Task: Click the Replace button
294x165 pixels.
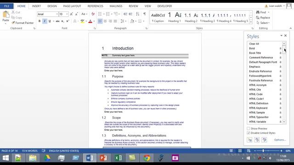Action: click(263, 17)
